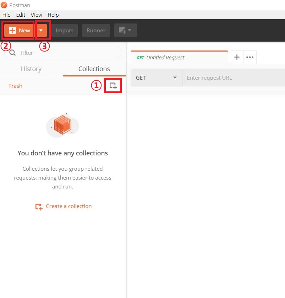Switch to the History tab
Screen dimensions: 285x298
pos(31,69)
